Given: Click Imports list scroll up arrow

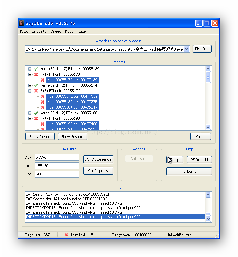Looking at the screenshot, I should [x=208, y=69].
